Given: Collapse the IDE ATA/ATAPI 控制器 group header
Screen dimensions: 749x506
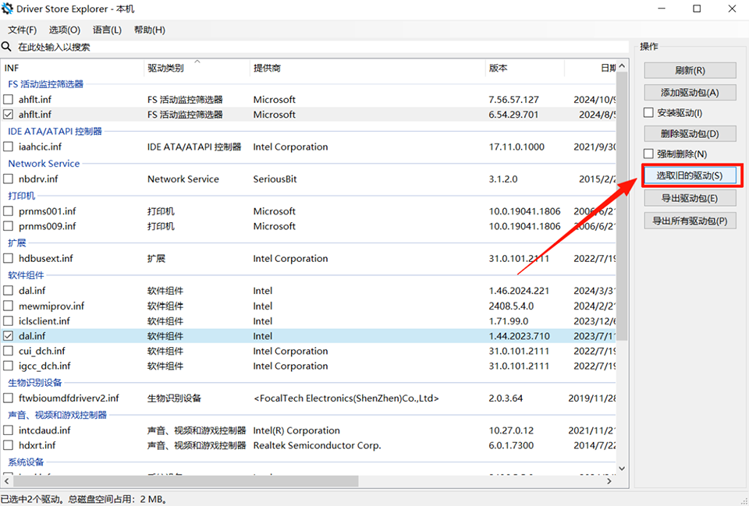Looking at the screenshot, I should (55, 131).
